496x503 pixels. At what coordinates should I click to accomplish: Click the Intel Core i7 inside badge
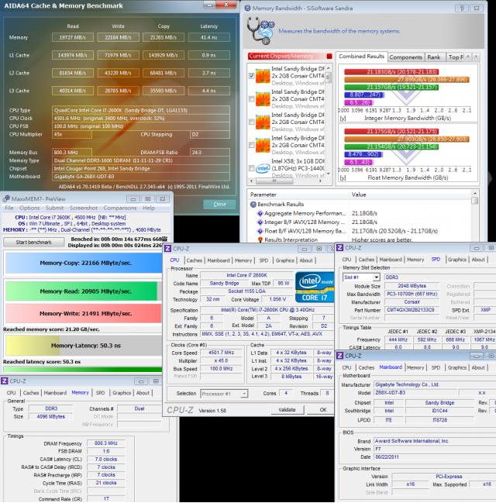click(x=315, y=287)
